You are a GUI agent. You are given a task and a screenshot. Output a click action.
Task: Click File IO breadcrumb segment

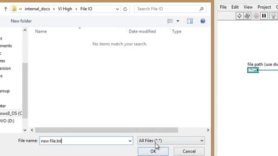point(86,9)
